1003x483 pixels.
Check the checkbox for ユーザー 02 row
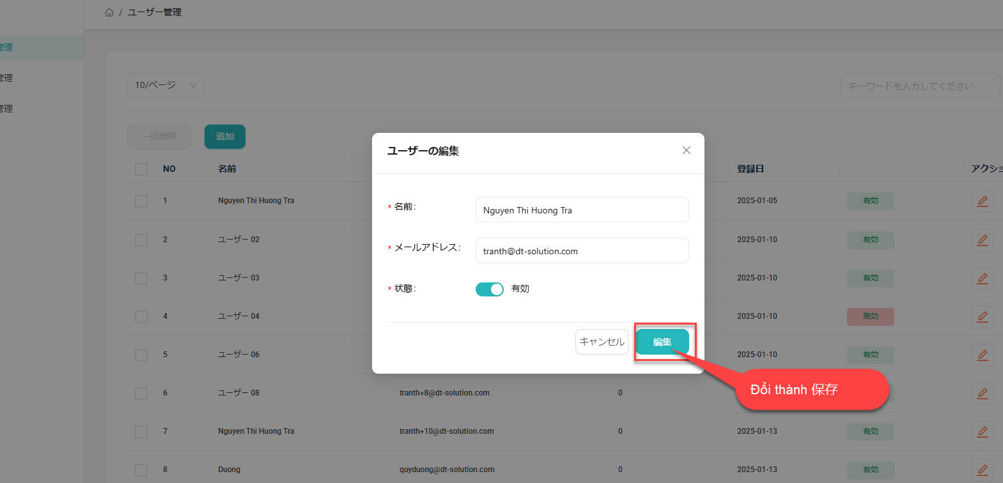141,240
